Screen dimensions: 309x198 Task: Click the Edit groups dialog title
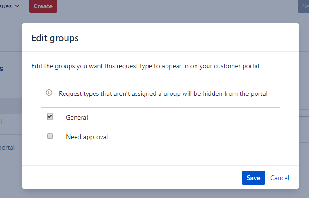[55, 38]
